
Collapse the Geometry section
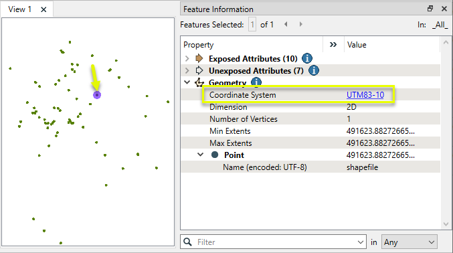click(x=187, y=82)
